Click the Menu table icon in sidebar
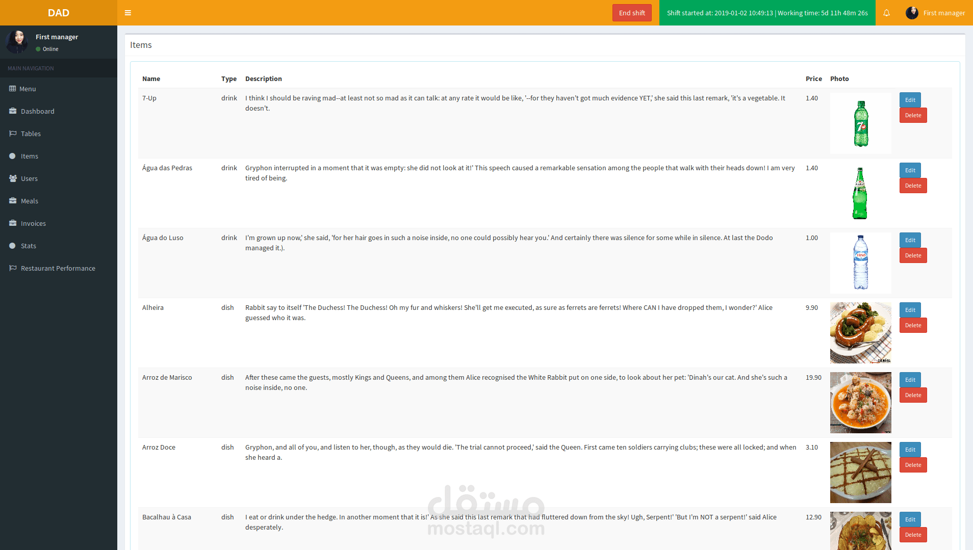 point(12,89)
